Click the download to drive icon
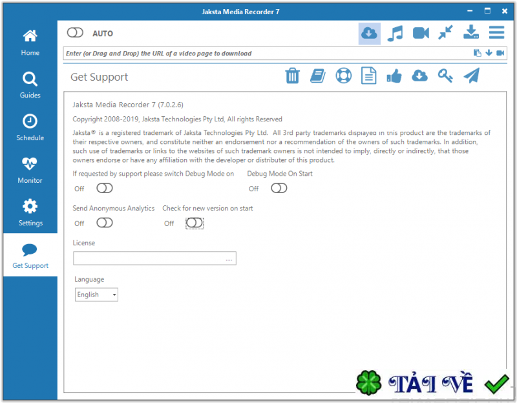The image size is (517, 403). coord(471,32)
